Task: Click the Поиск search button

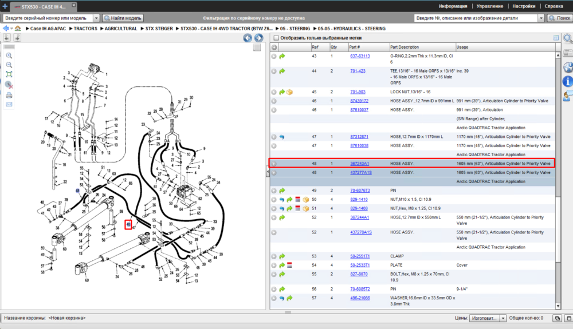Action: click(559, 18)
